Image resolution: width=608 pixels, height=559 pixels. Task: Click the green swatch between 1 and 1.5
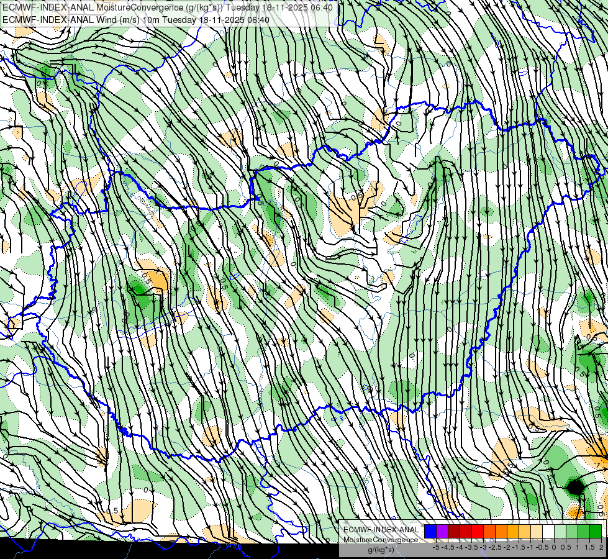[584, 532]
